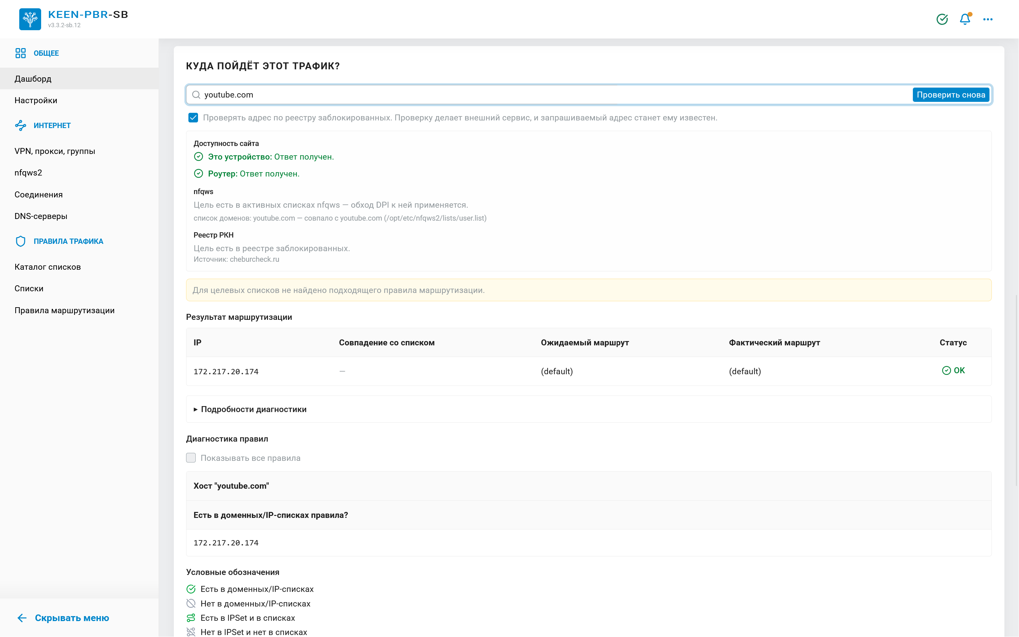The height and width of the screenshot is (637, 1019).
Task: Open the status check icon in header
Action: 942,19
